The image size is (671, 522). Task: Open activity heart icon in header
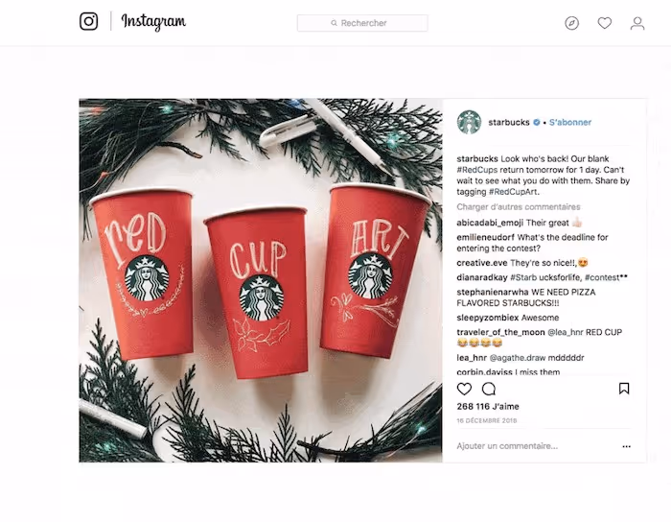point(604,23)
